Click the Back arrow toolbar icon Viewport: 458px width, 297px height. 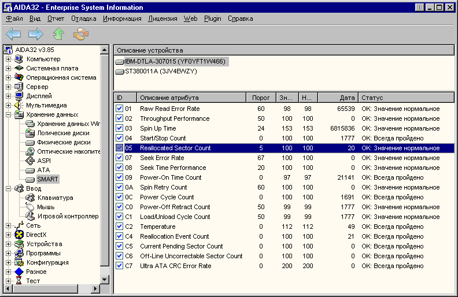tap(13, 34)
